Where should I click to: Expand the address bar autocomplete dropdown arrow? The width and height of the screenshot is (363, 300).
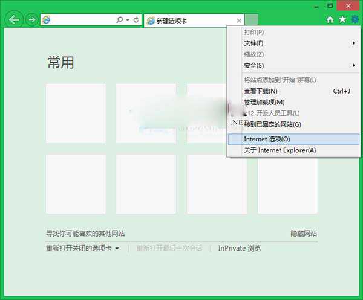[128, 20]
